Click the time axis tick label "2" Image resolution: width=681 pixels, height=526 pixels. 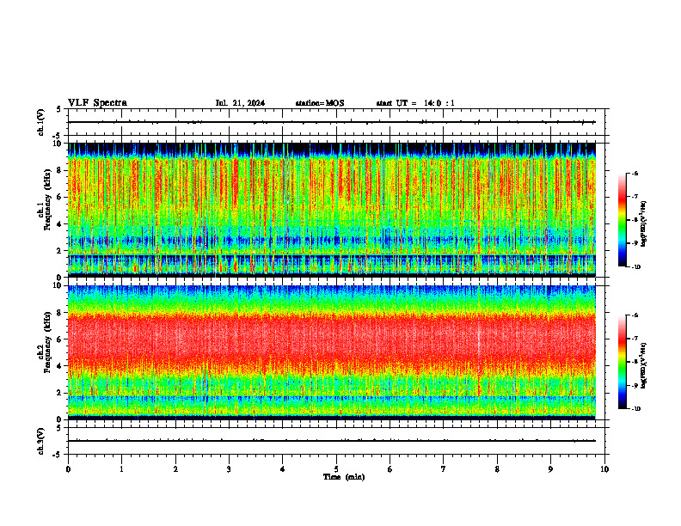tap(175, 469)
